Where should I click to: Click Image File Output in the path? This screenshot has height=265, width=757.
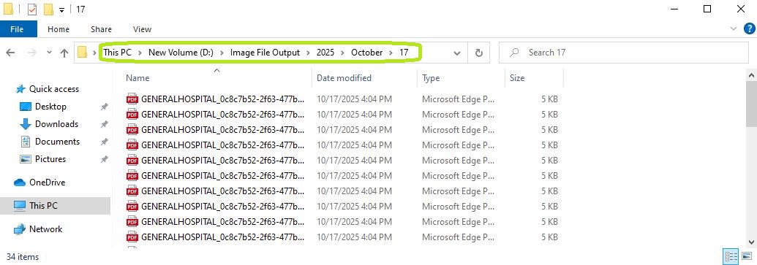265,52
